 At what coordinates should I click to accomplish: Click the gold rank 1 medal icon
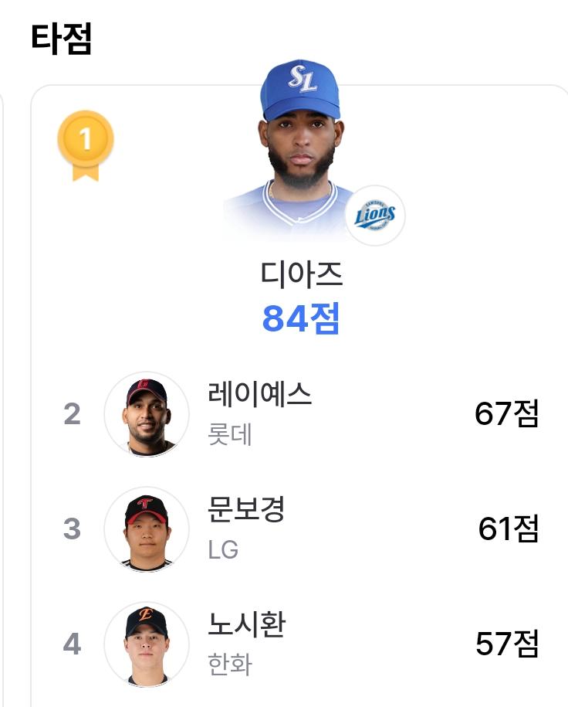[x=86, y=145]
